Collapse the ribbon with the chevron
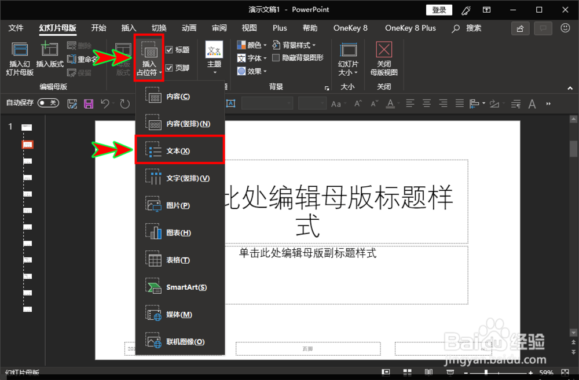The height and width of the screenshot is (380, 579). (x=570, y=88)
